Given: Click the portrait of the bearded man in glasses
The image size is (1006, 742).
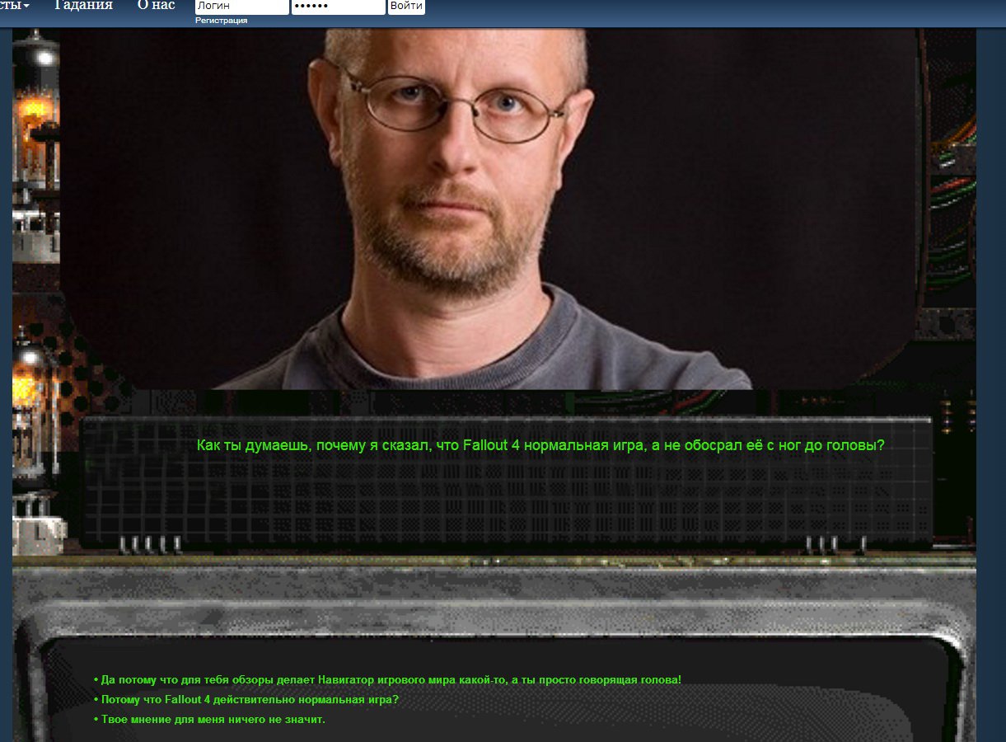Looking at the screenshot, I should coord(489,209).
